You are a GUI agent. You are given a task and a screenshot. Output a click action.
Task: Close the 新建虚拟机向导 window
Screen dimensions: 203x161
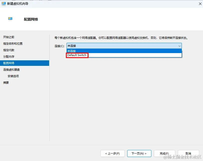point(200,4)
